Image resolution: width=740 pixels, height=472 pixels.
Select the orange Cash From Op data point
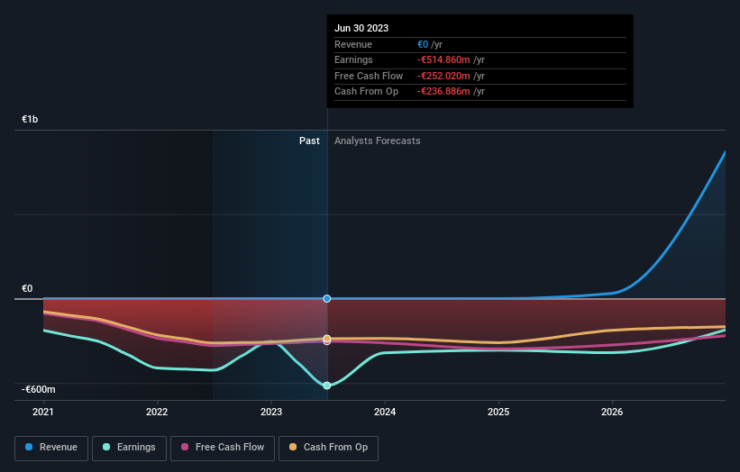(327, 338)
